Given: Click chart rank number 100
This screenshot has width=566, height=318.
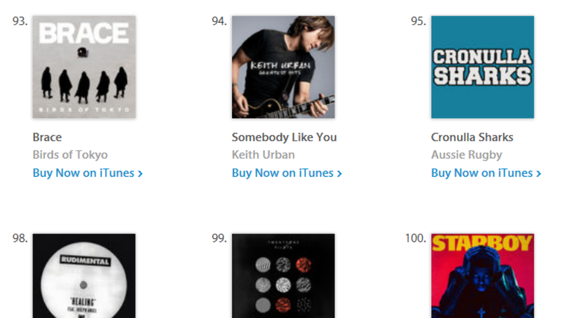Looking at the screenshot, I should coord(416,238).
